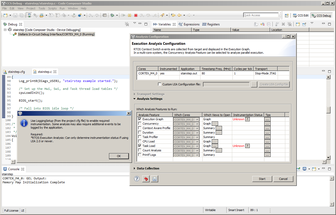Click the Console open console icon
The height and width of the screenshot is (215, 336).
(314, 169)
